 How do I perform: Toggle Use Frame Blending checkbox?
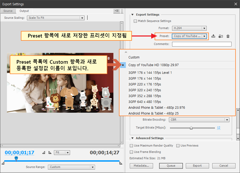131,152
